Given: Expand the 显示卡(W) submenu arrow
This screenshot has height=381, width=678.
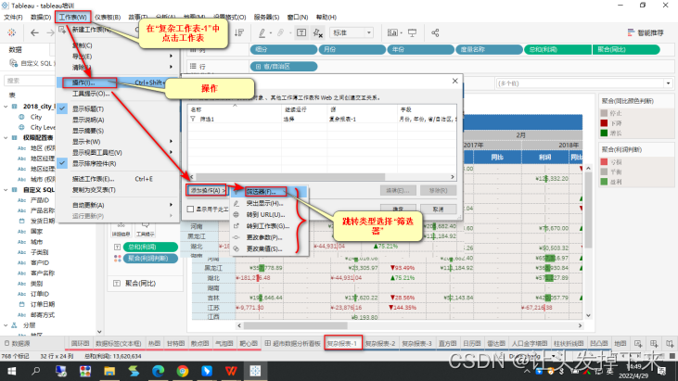Looking at the screenshot, I should pyautogui.click(x=172, y=141).
